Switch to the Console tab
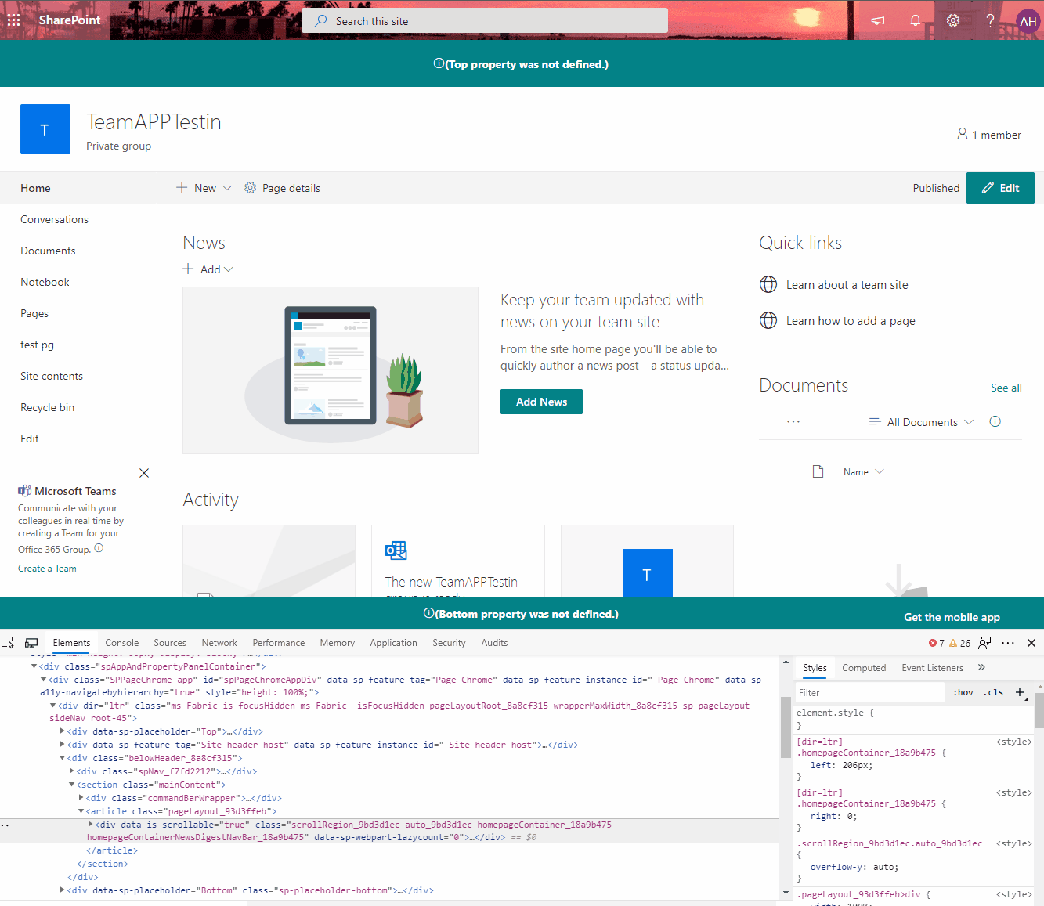The image size is (1044, 906). coord(121,642)
